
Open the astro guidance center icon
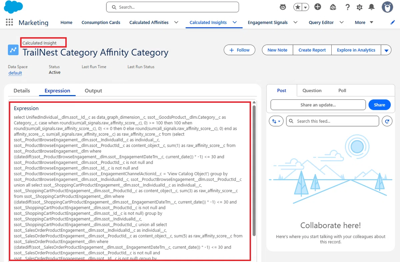coord(283,7)
